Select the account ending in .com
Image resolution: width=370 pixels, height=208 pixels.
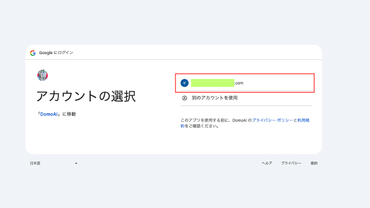246,83
